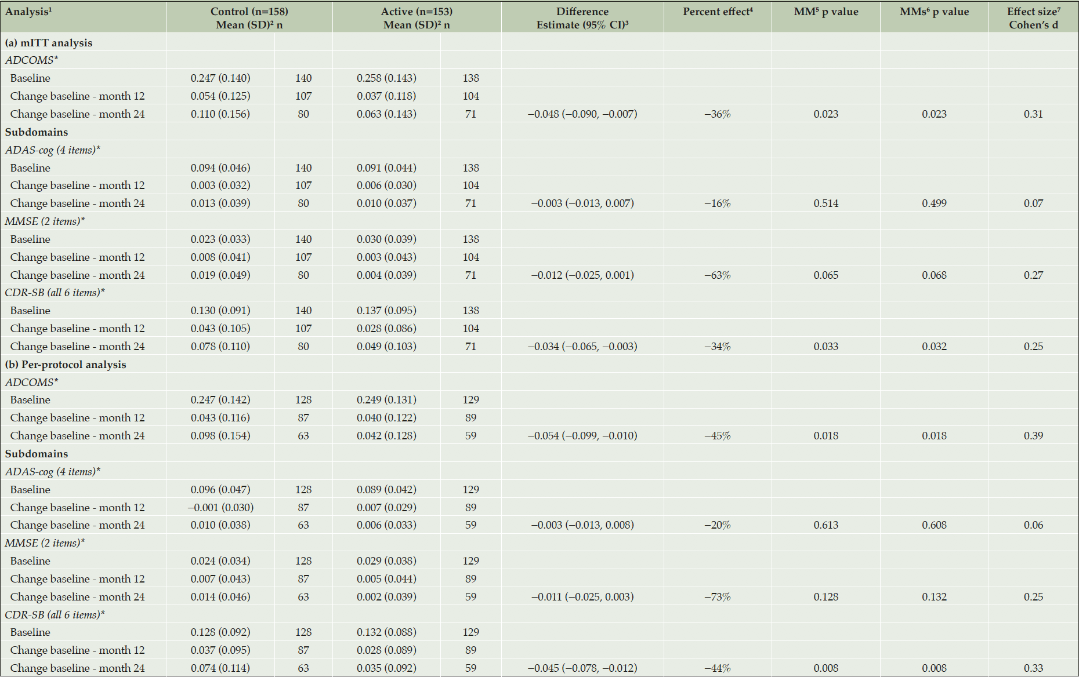Image resolution: width=1079 pixels, height=677 pixels.
Task: Select the estimate '−0.011 (−0.025, 0.003)'
Action: pyautogui.click(x=582, y=597)
